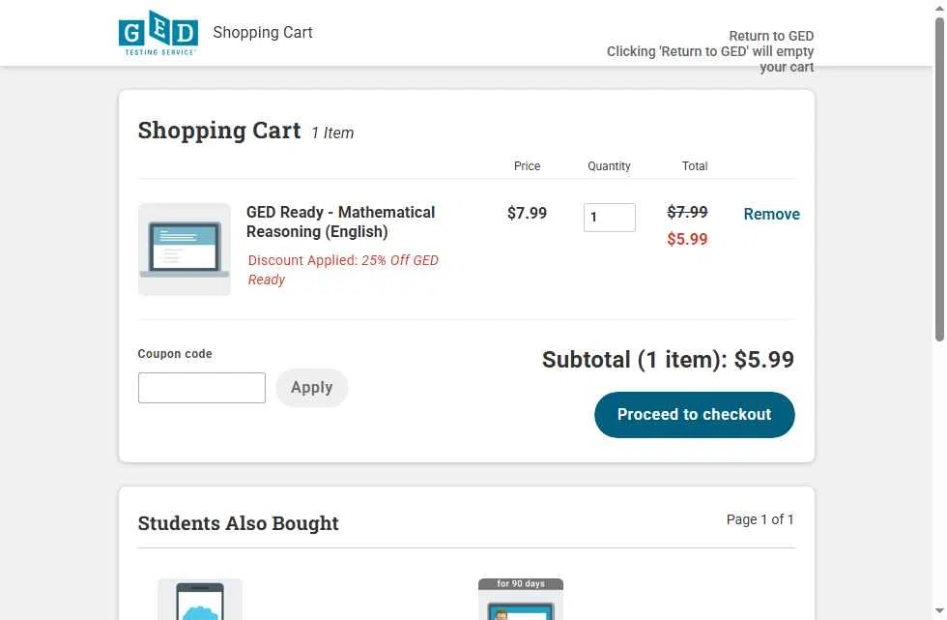Click the Page 1 of 1 indicator

click(760, 519)
